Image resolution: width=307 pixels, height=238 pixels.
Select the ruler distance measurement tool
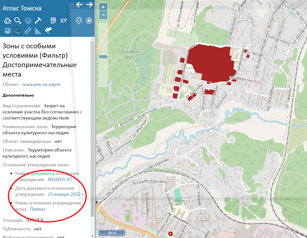pos(28,31)
